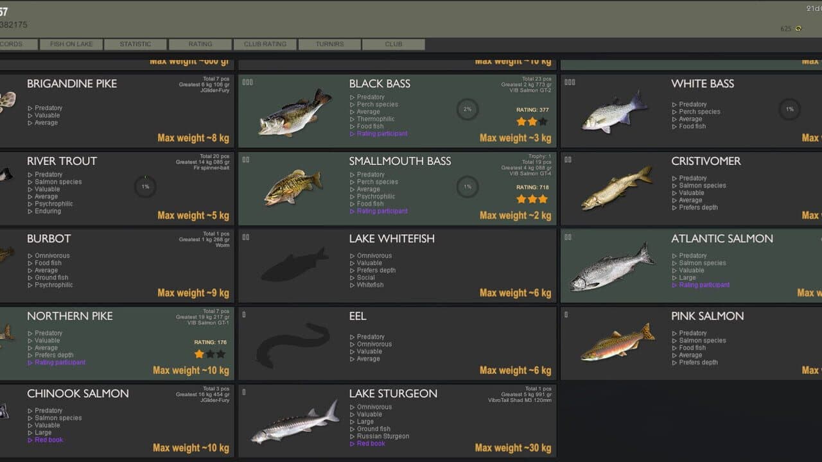Click the Pink Salmon fish picture
822x462 pixels.
coord(618,343)
